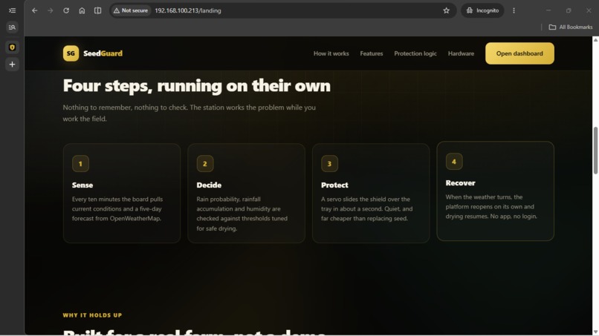Click the step 3 number badge
The width and height of the screenshot is (599, 336).
(330, 164)
